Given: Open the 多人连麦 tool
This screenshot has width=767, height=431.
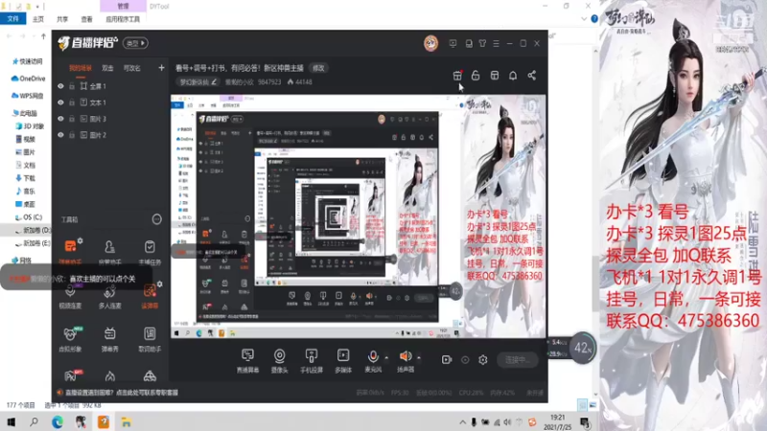Looking at the screenshot, I should [109, 296].
